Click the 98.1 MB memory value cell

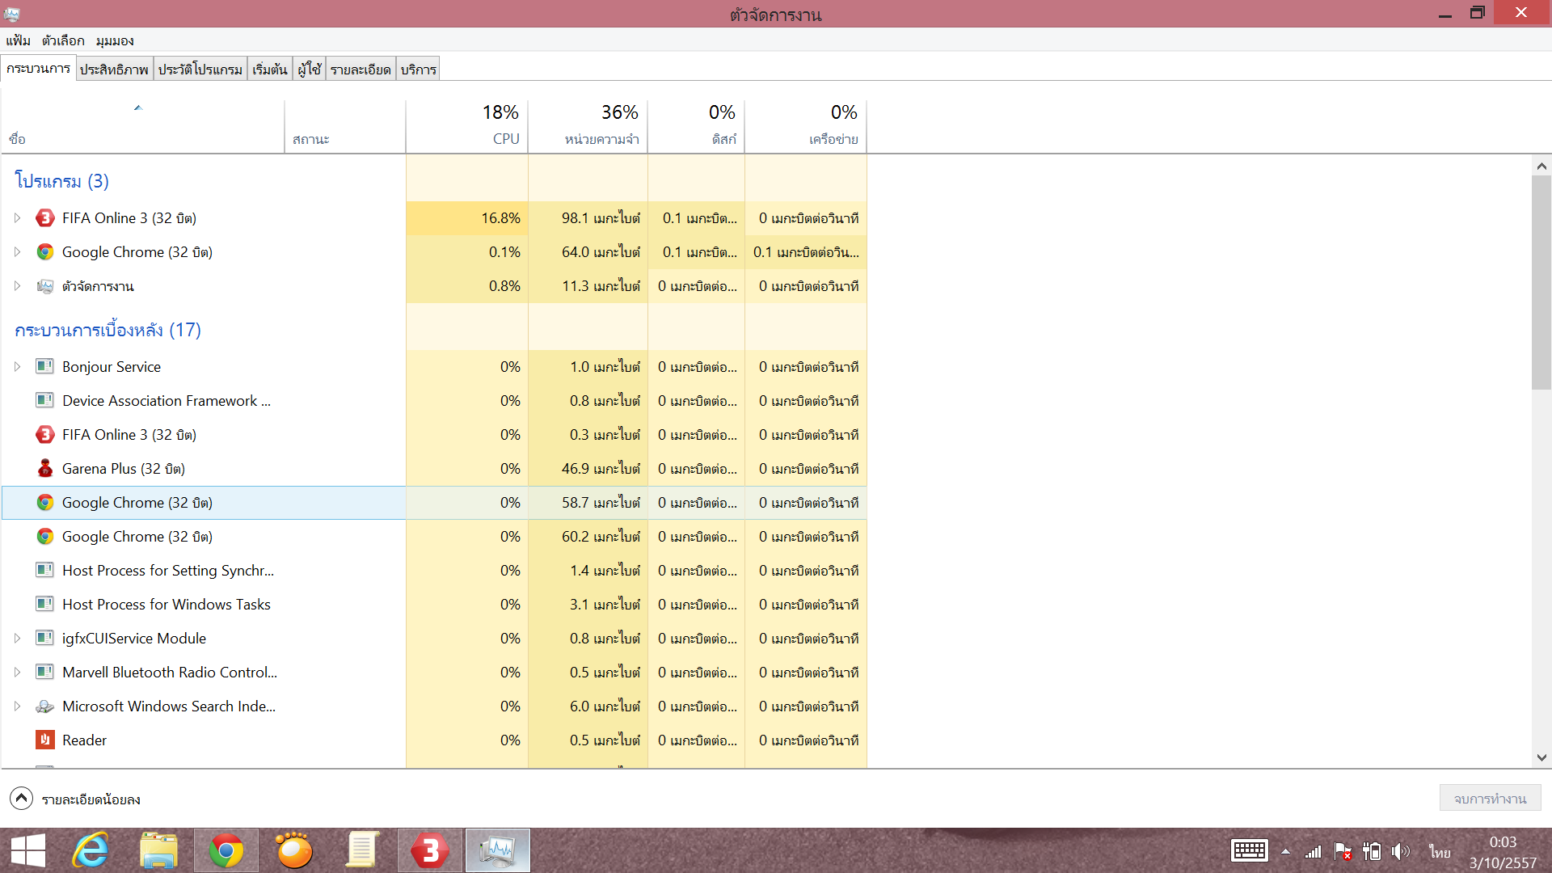[x=588, y=218]
